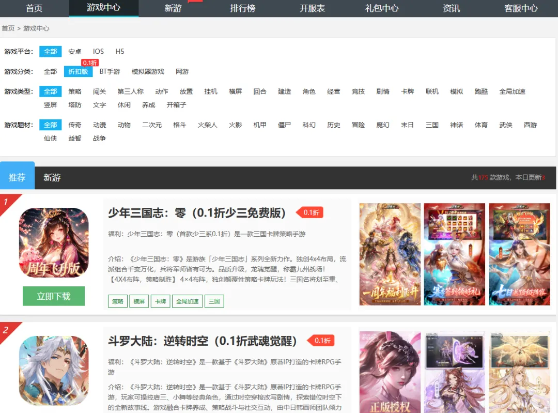
Task: Click 横屏 tag on 少年三国志 card
Action: click(139, 301)
